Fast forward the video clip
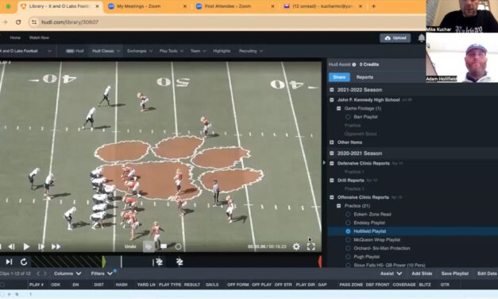This screenshot has height=299, width=498. [56, 247]
